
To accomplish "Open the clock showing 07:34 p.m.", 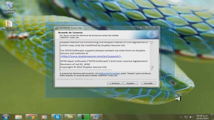I will 202,117.
